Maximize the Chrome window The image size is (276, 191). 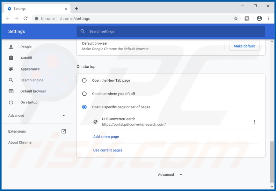coord(255,6)
